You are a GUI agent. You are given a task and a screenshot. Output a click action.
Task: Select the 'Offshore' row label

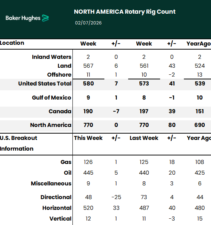(59, 75)
